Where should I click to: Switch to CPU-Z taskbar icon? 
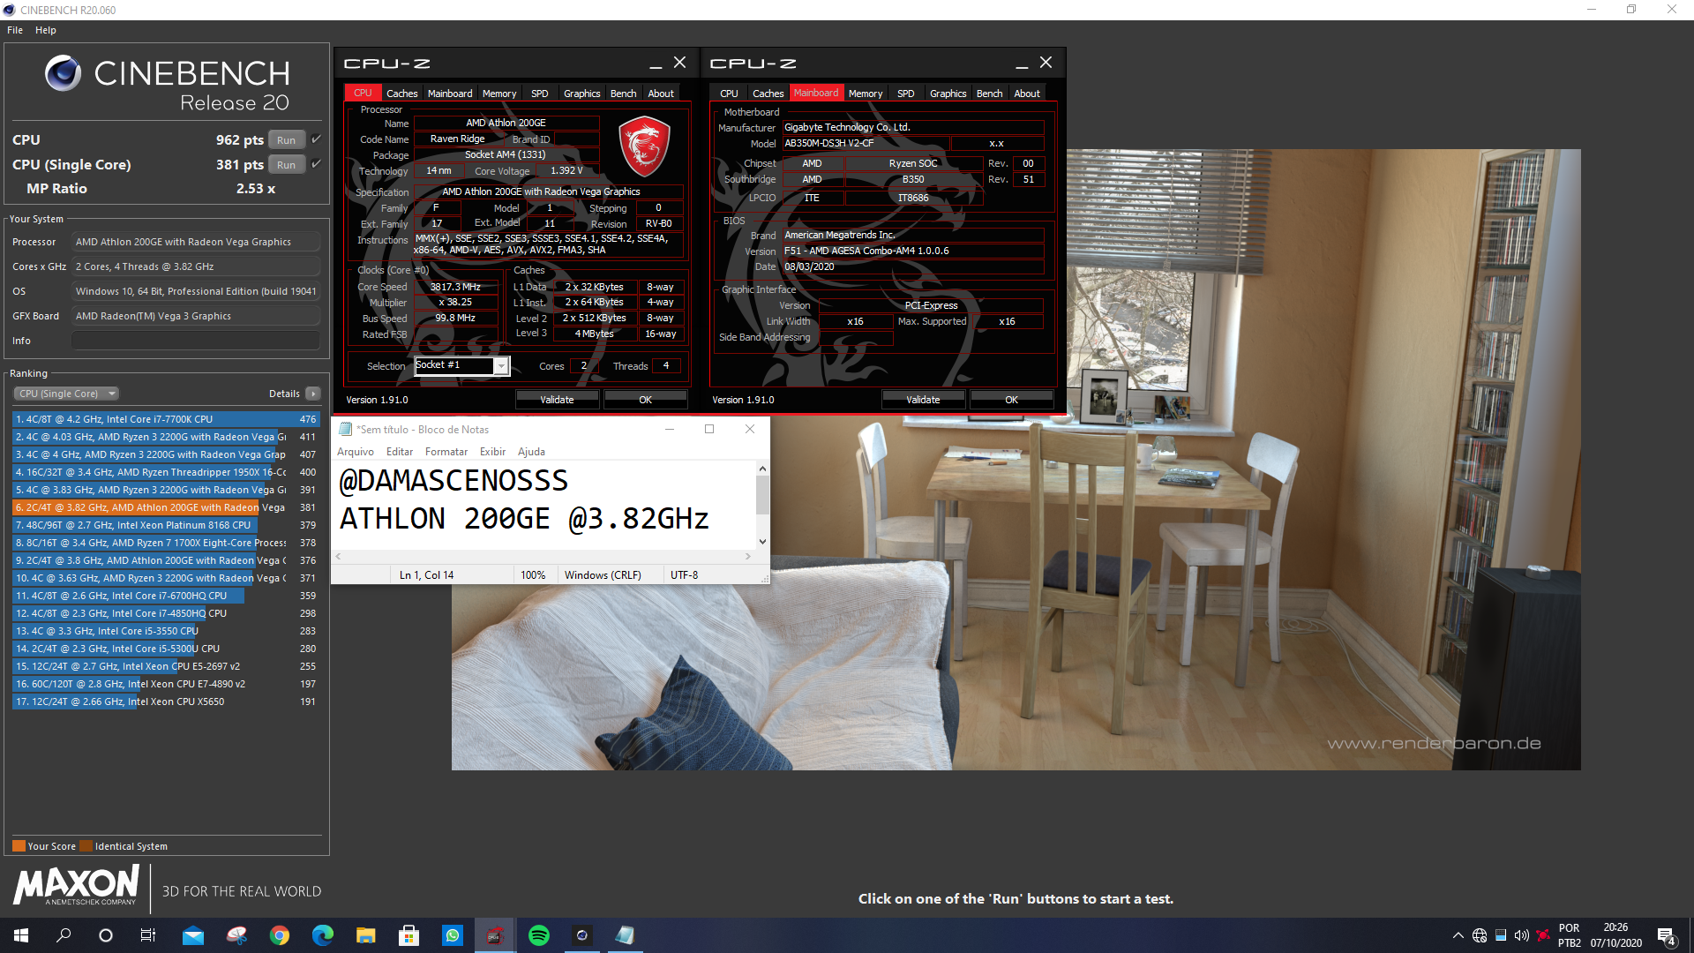(x=495, y=935)
